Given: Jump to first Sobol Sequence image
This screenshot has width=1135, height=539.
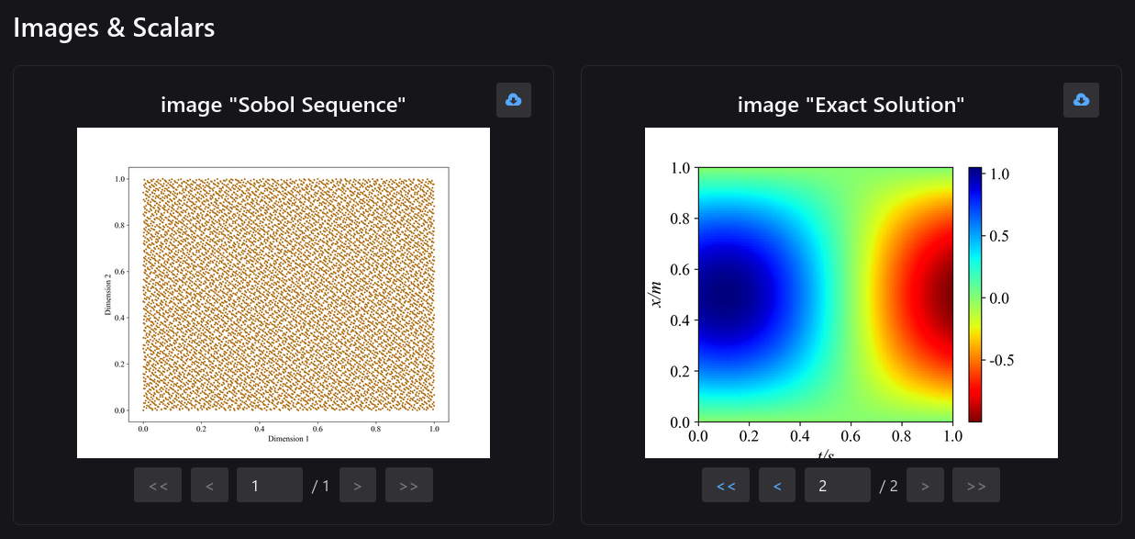Looking at the screenshot, I should tap(158, 485).
